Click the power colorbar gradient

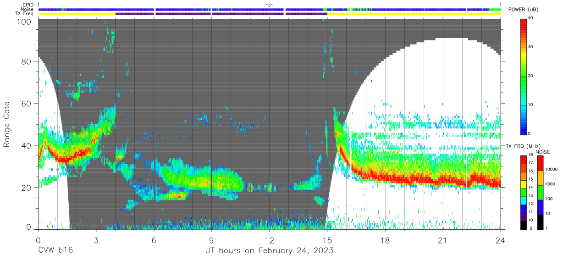pyautogui.click(x=524, y=76)
